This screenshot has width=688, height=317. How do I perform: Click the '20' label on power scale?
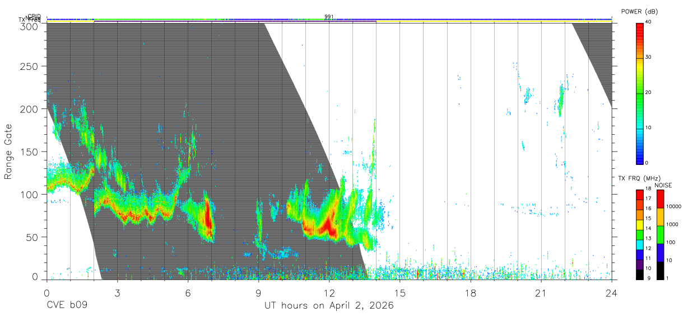point(648,93)
